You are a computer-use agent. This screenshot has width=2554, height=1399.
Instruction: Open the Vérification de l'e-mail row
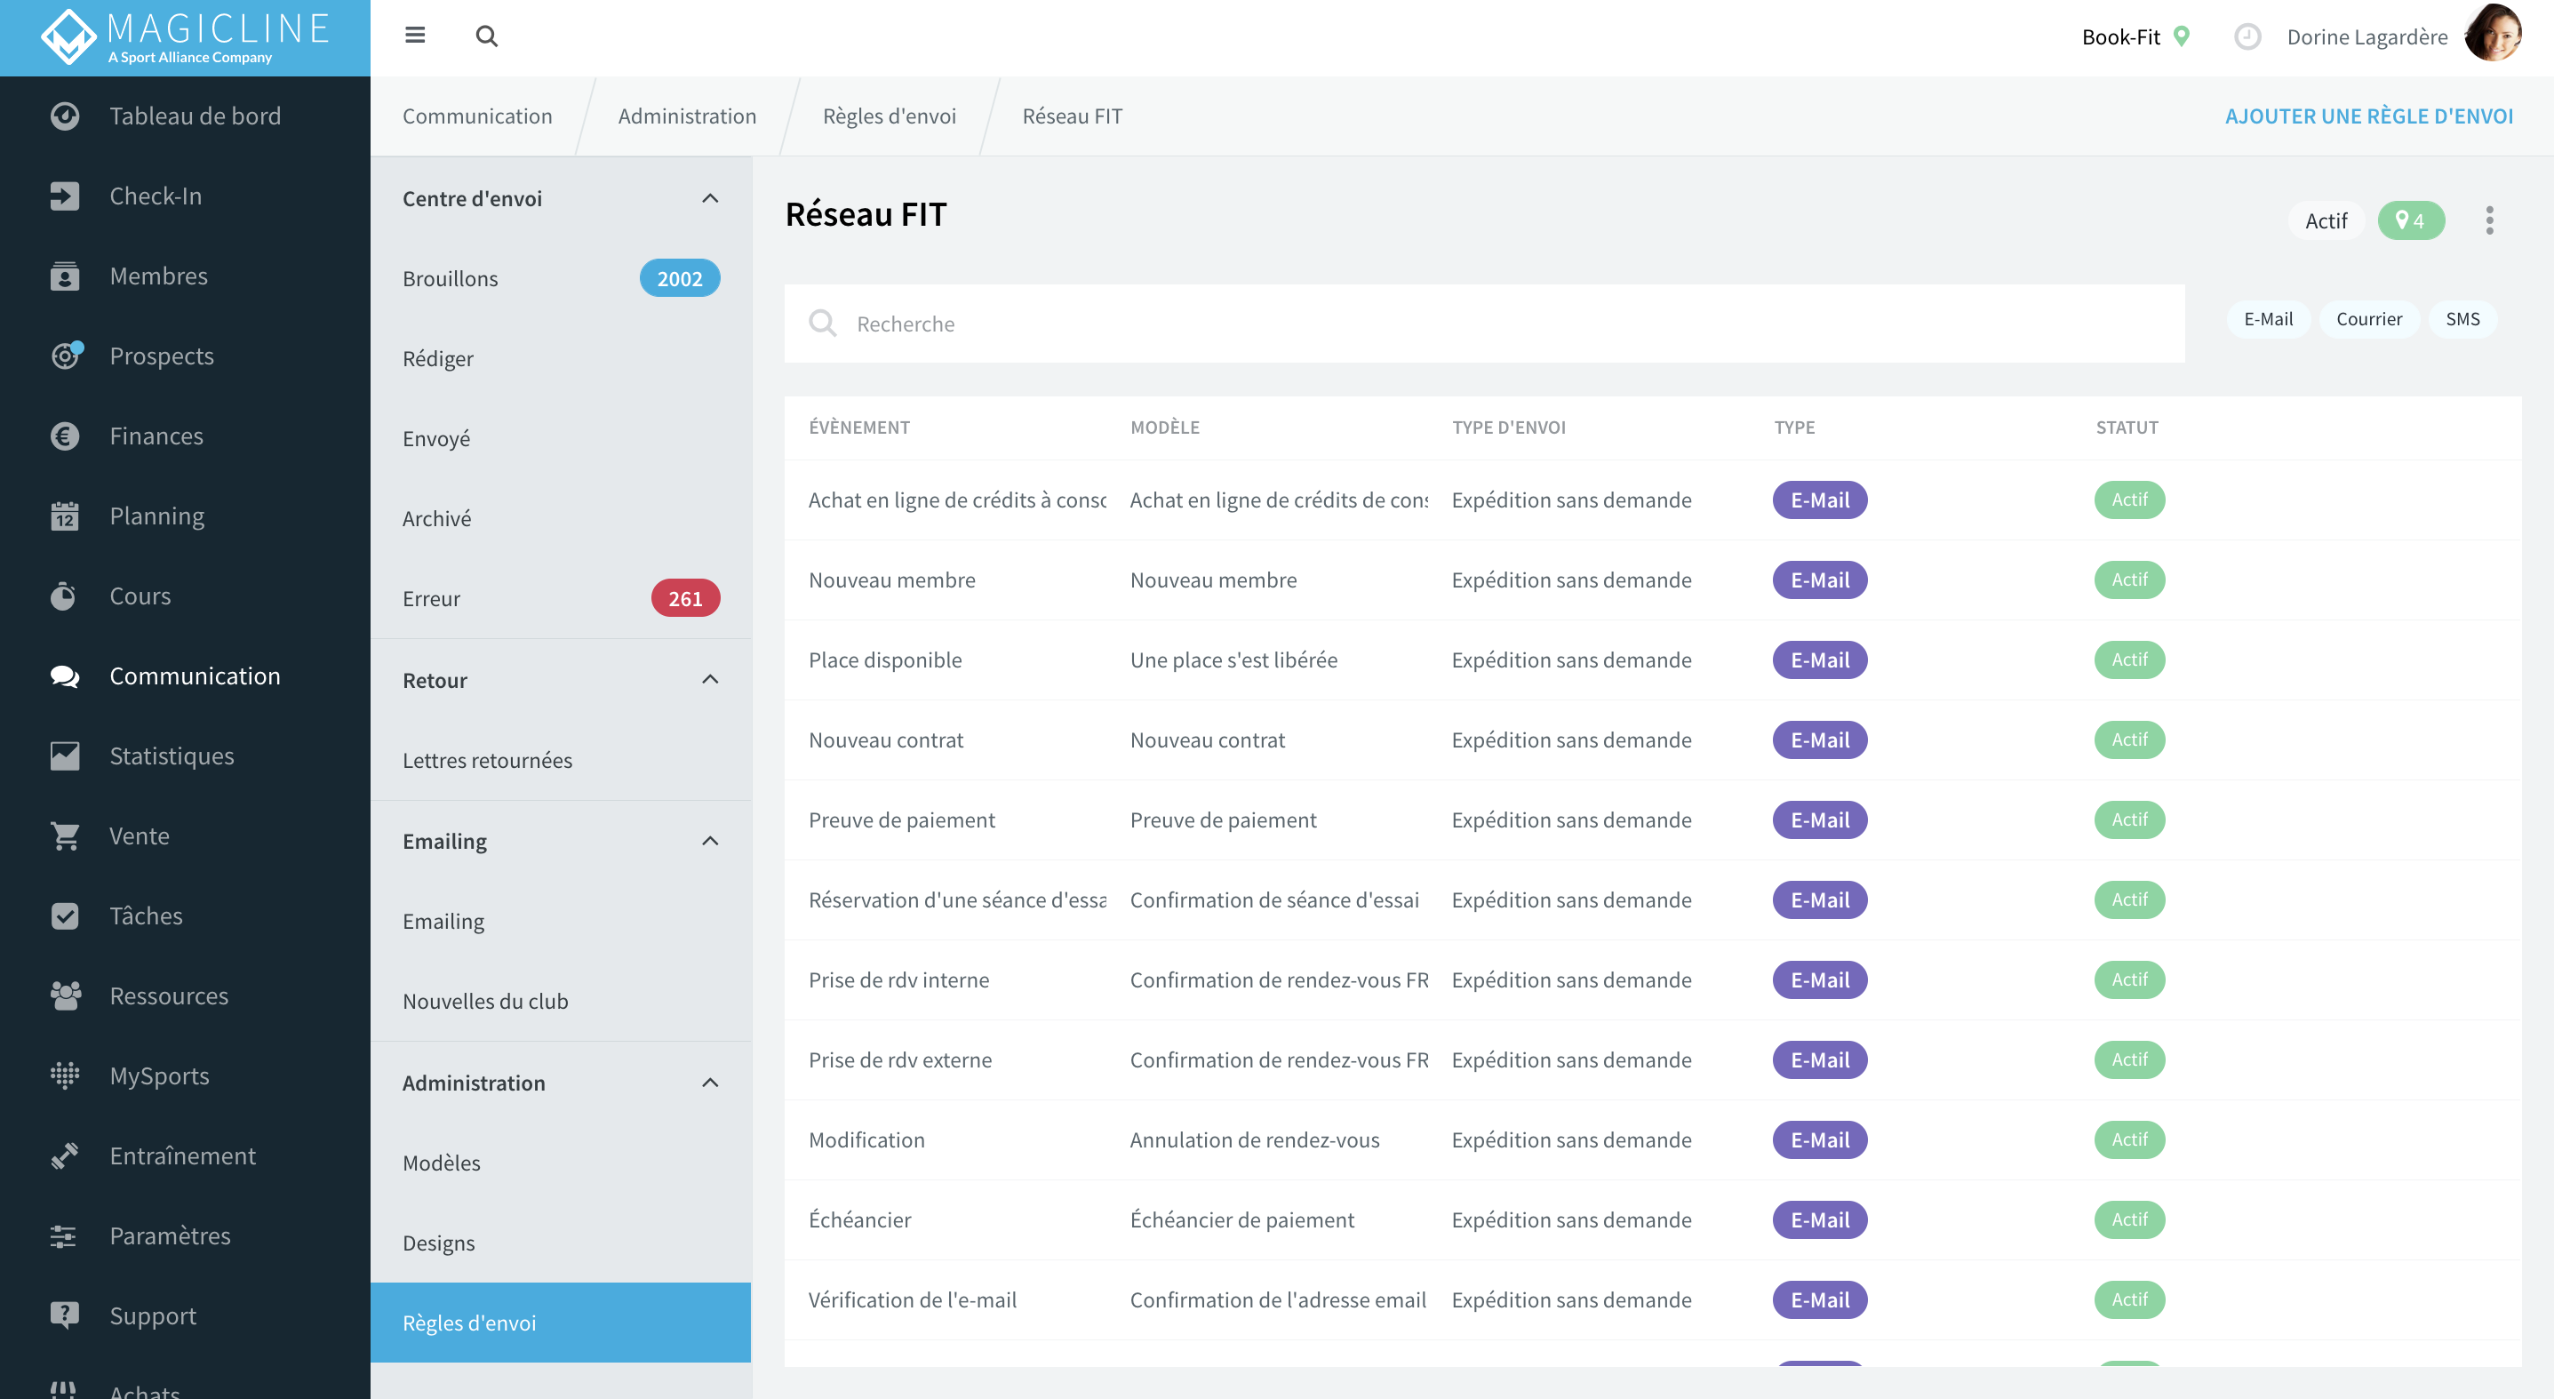pyautogui.click(x=1653, y=1299)
